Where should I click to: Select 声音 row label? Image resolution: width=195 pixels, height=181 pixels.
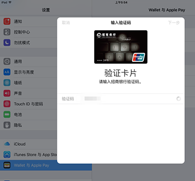point(18,93)
